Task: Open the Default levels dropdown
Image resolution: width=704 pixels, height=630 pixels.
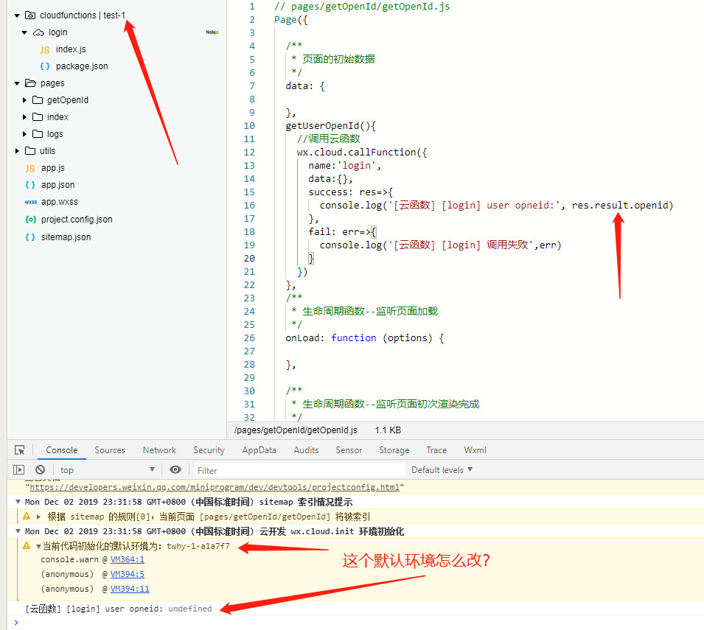Action: (442, 469)
